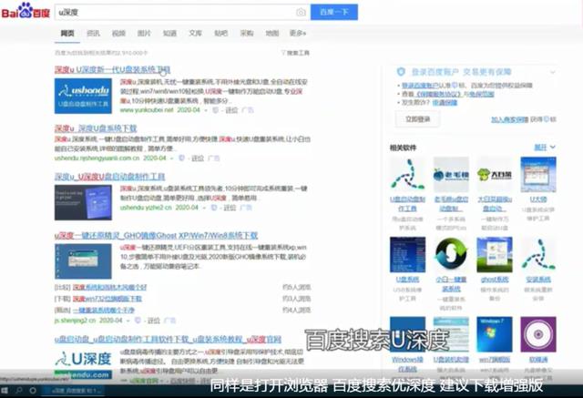Image resolution: width=583 pixels, height=398 pixels.
Task: Click the 老毛桃 software icon
Action: tap(451, 174)
